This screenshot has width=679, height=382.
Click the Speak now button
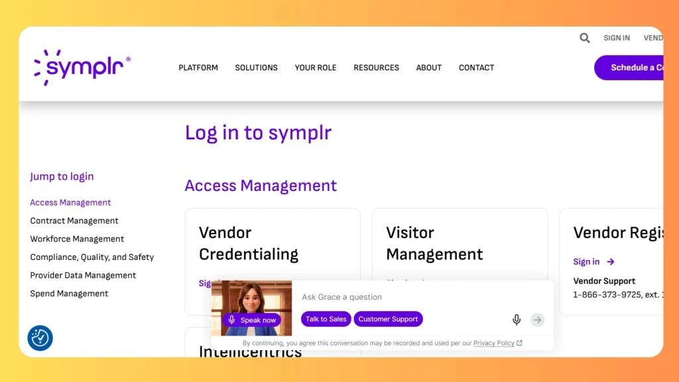click(252, 320)
